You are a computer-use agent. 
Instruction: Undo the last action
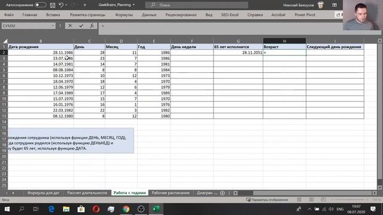(x=61, y=5)
